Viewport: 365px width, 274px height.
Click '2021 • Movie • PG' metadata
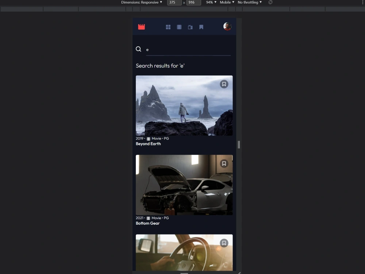pyautogui.click(x=152, y=218)
